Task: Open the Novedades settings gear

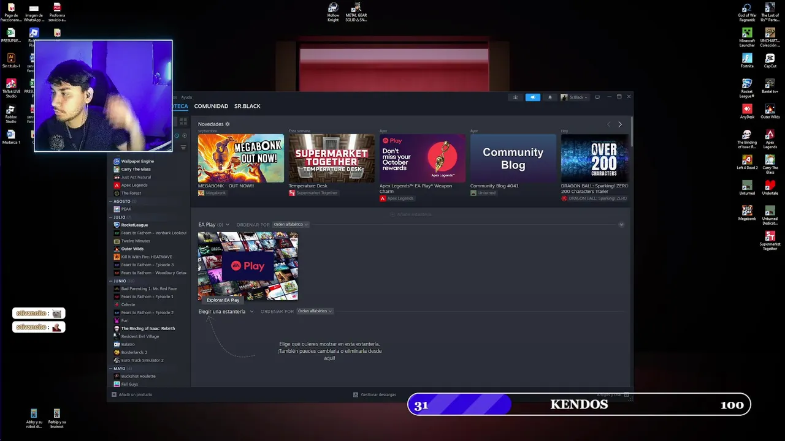Action: [228, 124]
